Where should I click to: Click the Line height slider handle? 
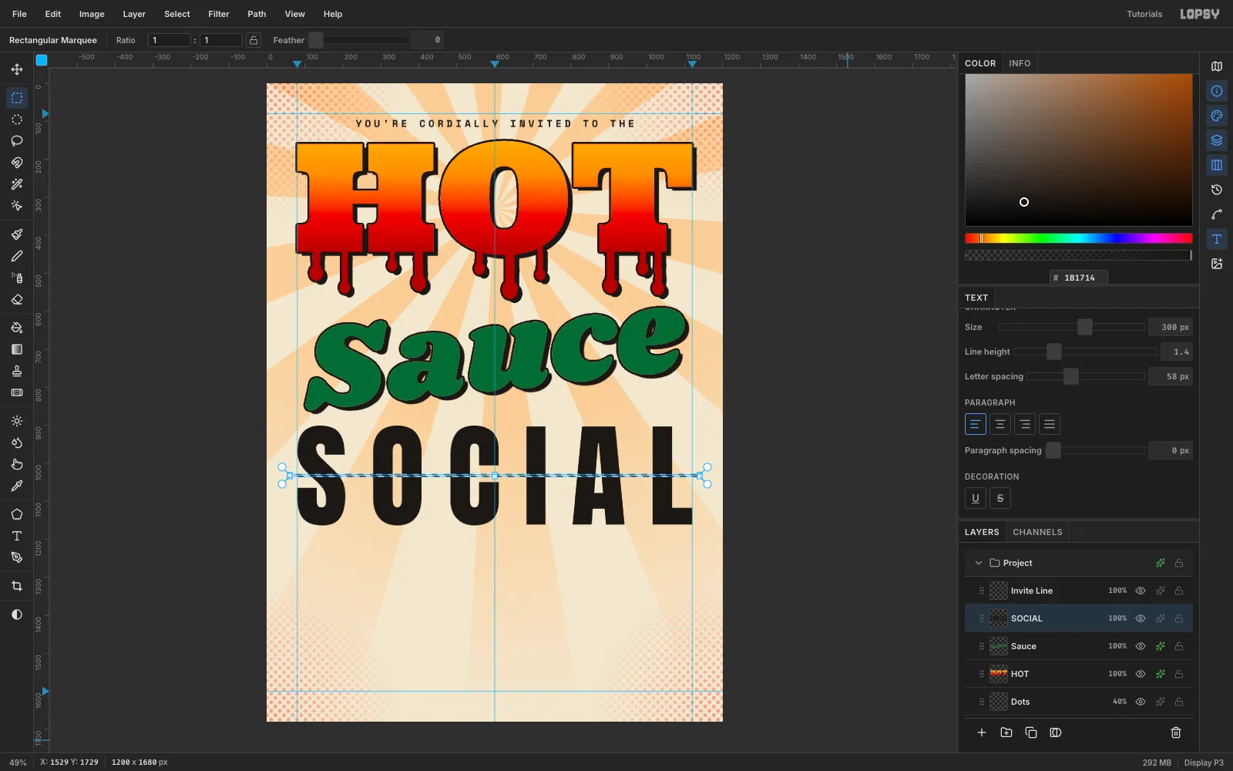[1054, 352]
